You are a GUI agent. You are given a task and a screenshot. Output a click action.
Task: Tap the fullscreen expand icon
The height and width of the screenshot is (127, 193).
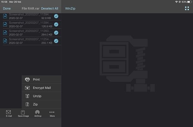(187, 8)
